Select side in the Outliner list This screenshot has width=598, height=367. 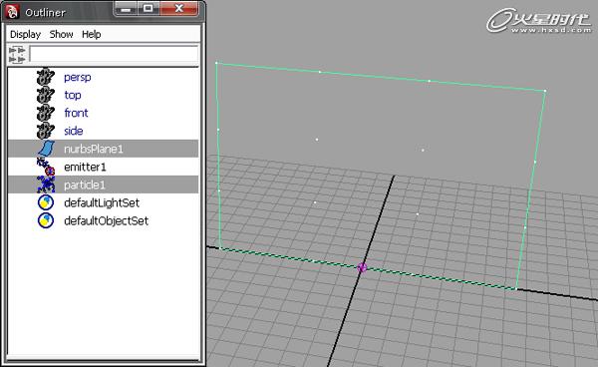pos(74,131)
